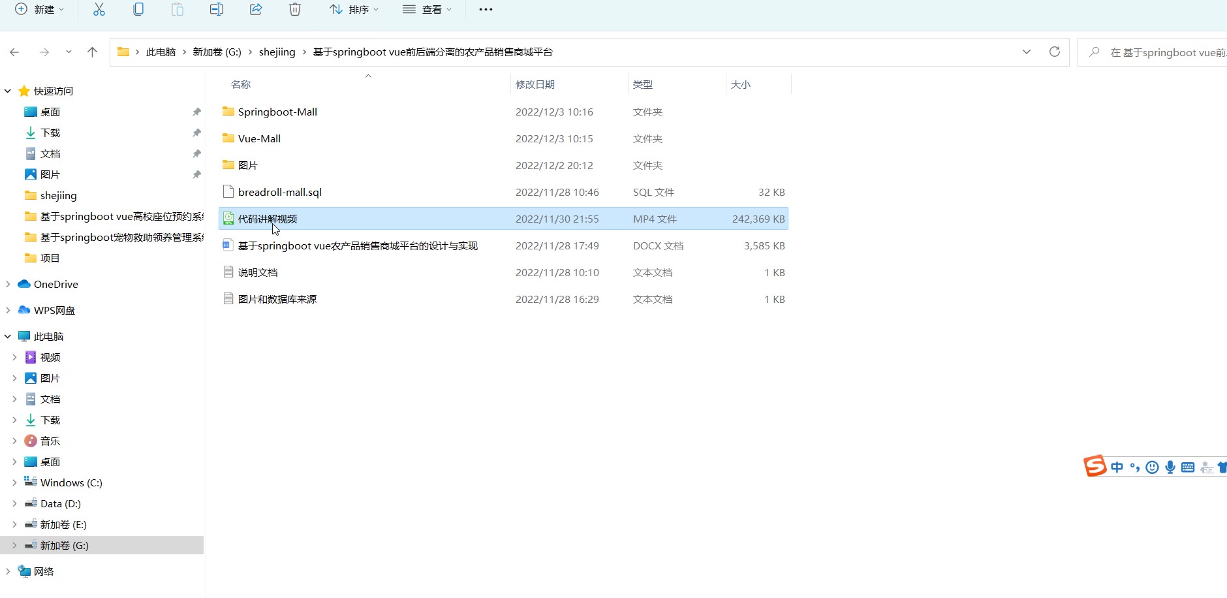Open 下载 in quick access

click(50, 133)
